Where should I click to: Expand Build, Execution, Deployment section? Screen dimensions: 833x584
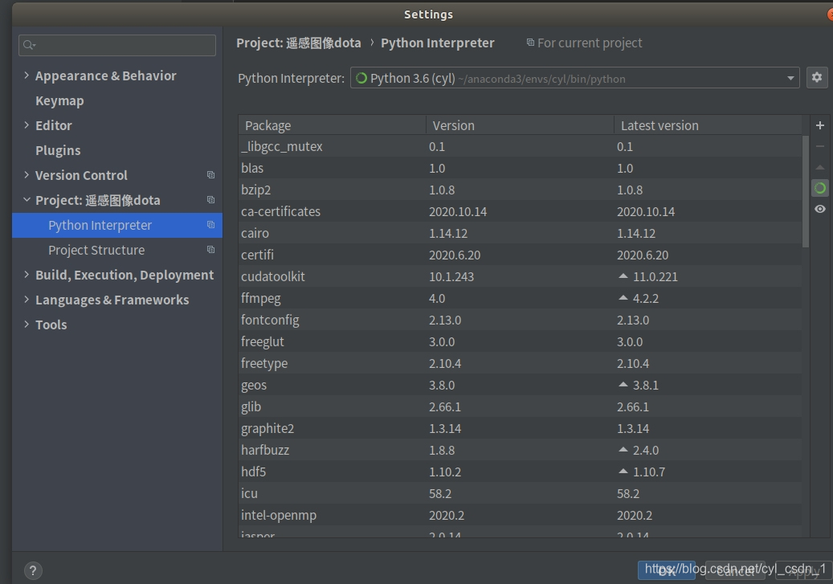pyautogui.click(x=26, y=274)
